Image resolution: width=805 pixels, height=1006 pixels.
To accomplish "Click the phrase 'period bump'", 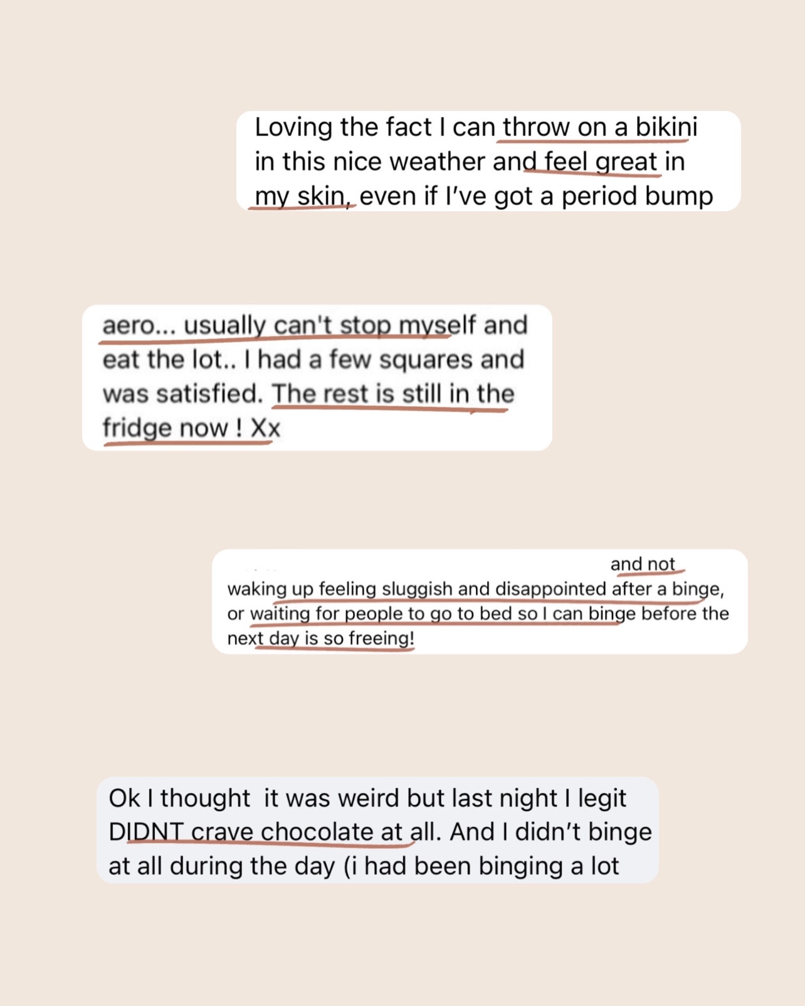I will click(637, 197).
